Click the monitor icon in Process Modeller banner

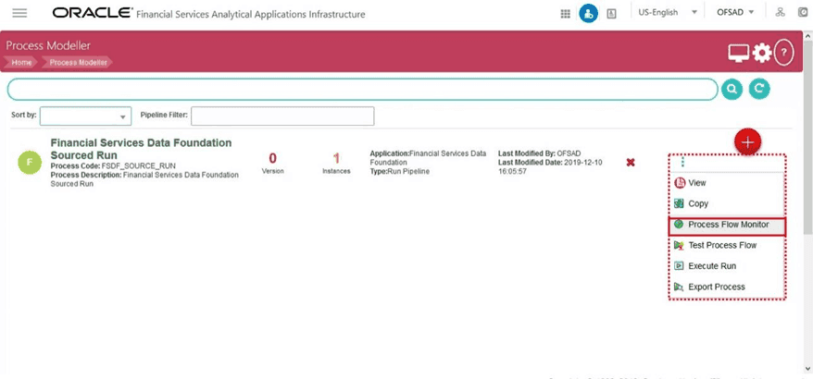[x=738, y=53]
